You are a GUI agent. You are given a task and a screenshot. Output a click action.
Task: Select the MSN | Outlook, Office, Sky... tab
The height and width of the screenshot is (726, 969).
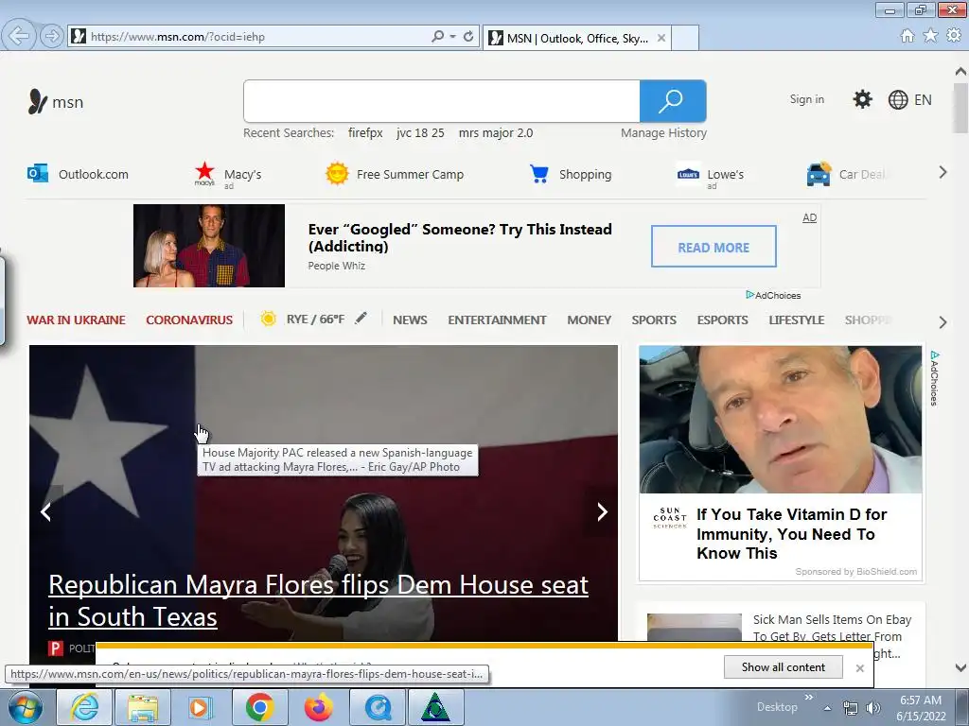(x=577, y=38)
